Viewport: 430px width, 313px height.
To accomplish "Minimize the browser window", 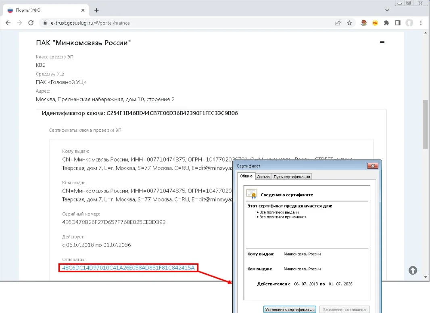I will (400, 3).
